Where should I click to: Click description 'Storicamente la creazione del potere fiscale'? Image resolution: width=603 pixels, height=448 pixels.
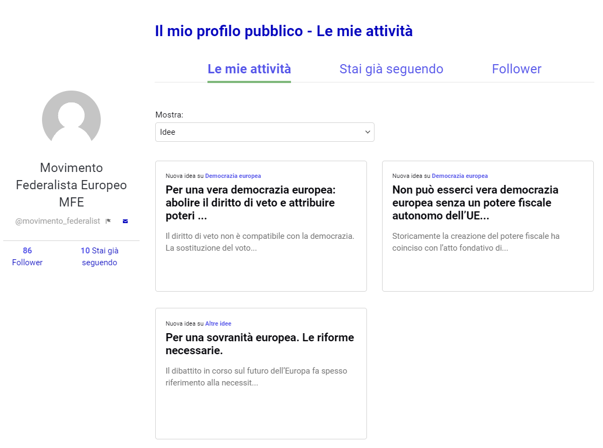(476, 242)
